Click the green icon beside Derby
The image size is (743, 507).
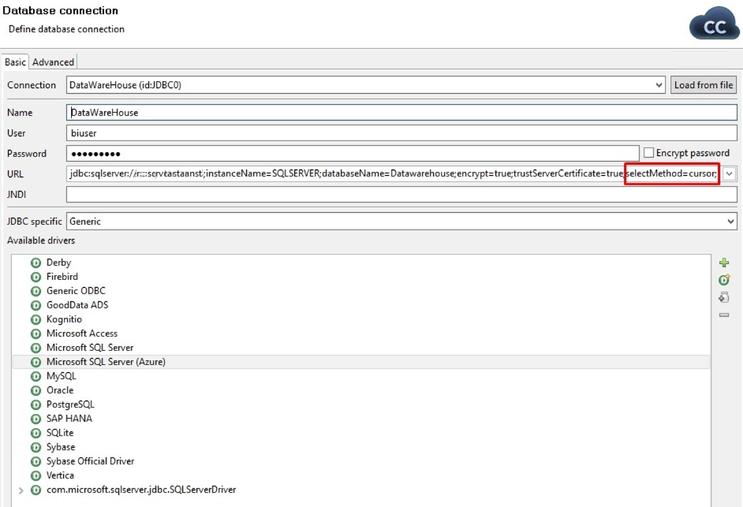[35, 263]
